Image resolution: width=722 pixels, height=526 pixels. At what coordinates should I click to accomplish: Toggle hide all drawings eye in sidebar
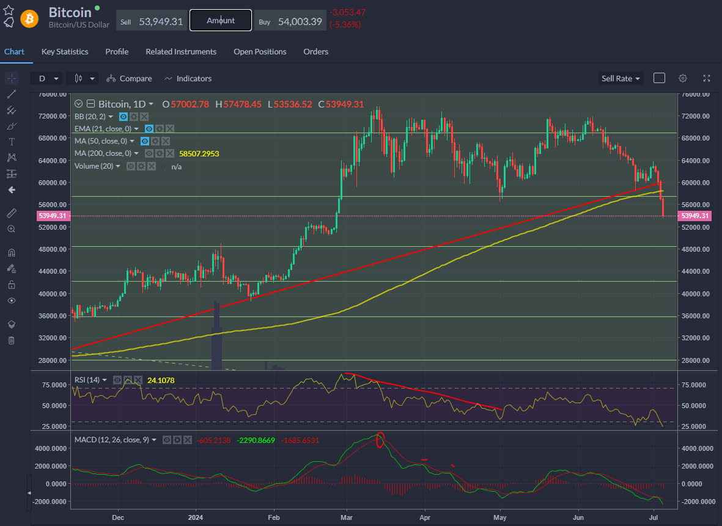point(12,301)
